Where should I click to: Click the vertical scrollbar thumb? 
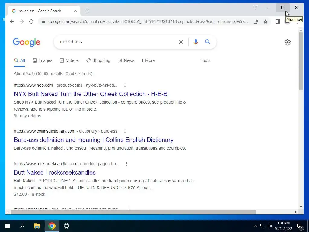pyautogui.click(x=301, y=61)
